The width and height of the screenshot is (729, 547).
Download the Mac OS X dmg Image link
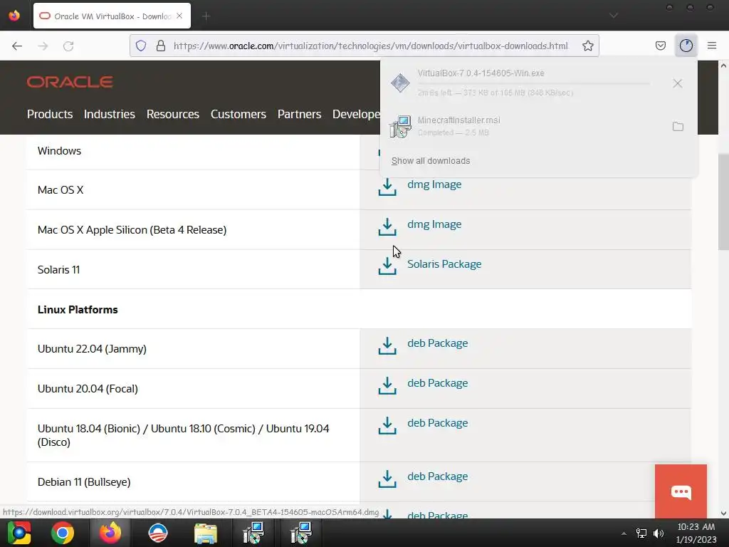[x=434, y=184]
